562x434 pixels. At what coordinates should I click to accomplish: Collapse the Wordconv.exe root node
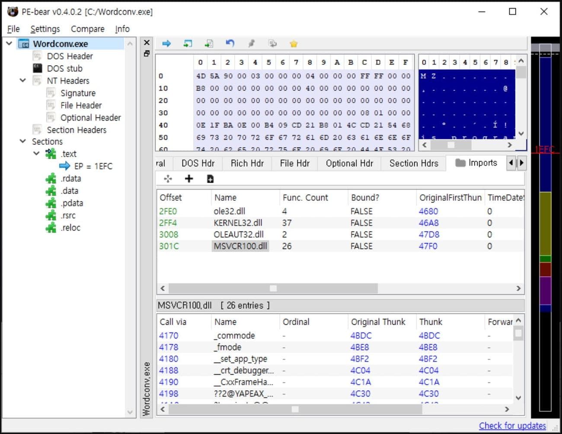click(9, 43)
